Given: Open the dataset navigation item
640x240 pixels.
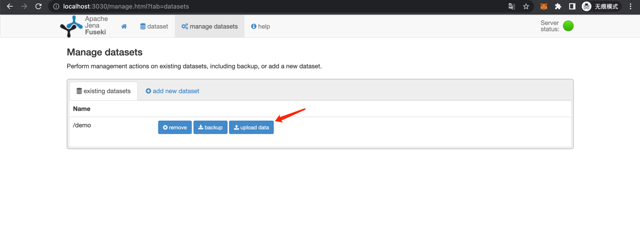Looking at the screenshot, I should pos(154,27).
